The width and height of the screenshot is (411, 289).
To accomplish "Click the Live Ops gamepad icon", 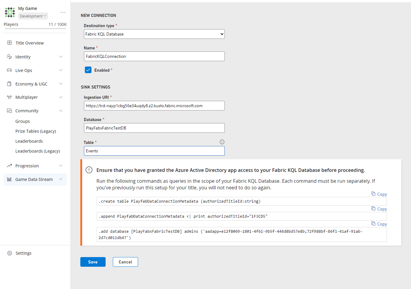I will [x=9, y=70].
